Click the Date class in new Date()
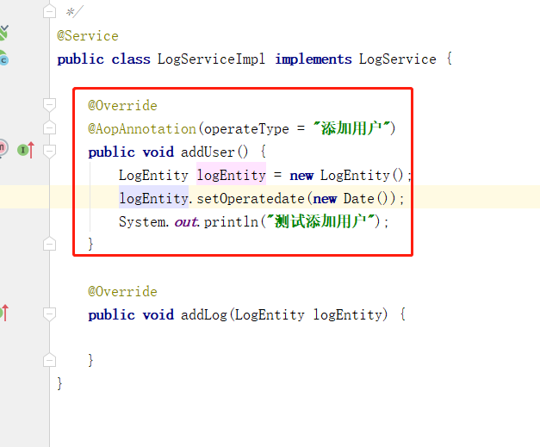 point(358,199)
